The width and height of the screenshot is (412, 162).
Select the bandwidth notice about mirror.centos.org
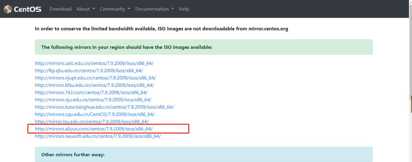point(161,29)
